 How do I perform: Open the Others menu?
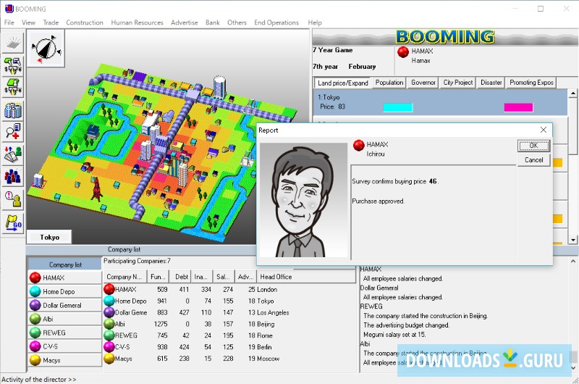[237, 22]
